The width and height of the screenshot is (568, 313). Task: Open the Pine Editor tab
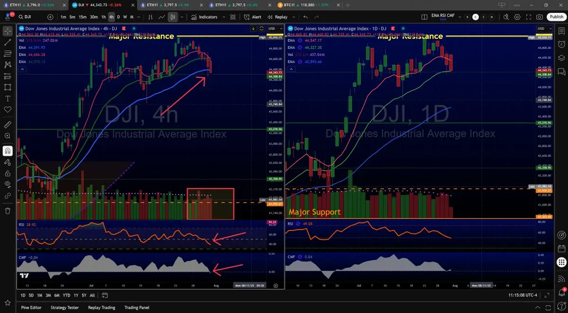(31, 307)
